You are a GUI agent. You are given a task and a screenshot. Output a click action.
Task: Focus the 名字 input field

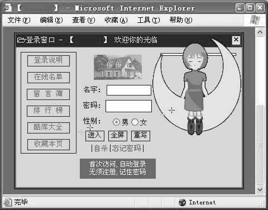[x=129, y=90]
